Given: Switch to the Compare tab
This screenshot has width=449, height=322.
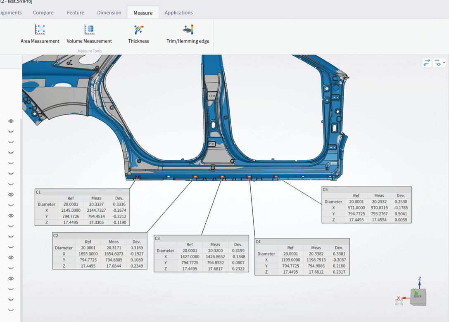Looking at the screenshot, I should [x=43, y=13].
